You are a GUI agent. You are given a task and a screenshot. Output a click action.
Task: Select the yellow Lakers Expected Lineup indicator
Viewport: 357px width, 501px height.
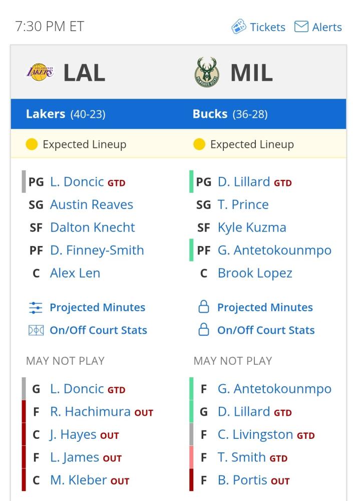tap(32, 144)
